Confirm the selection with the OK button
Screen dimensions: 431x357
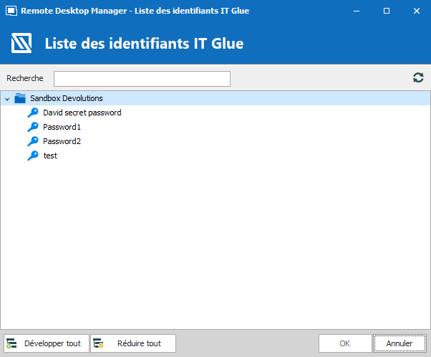pyautogui.click(x=345, y=343)
